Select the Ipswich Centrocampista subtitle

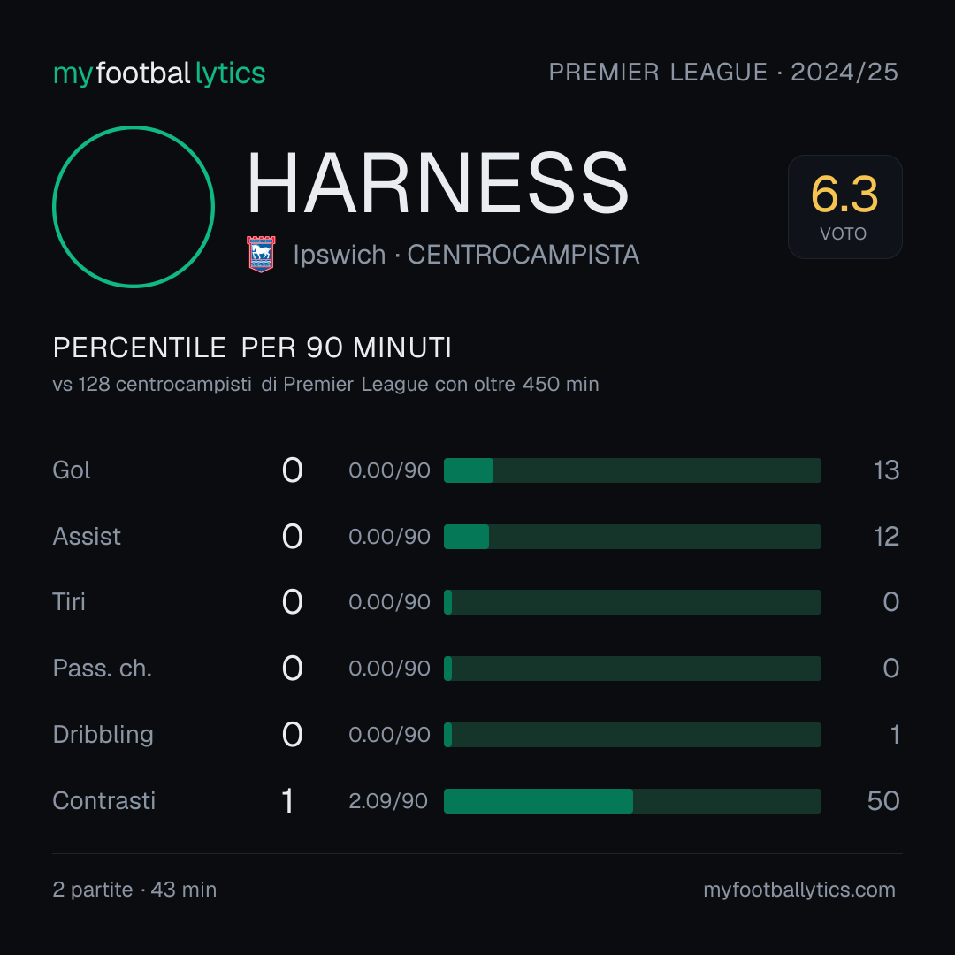click(x=466, y=255)
